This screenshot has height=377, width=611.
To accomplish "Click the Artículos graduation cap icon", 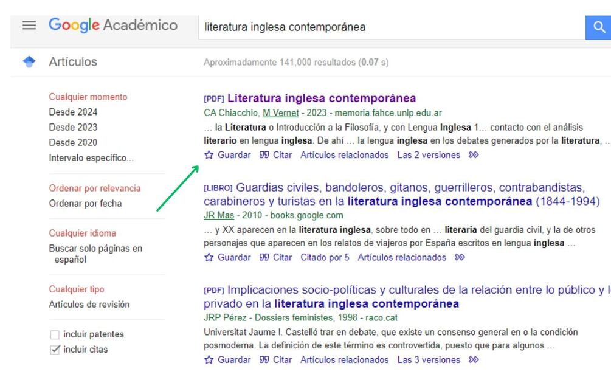I will pos(29,62).
